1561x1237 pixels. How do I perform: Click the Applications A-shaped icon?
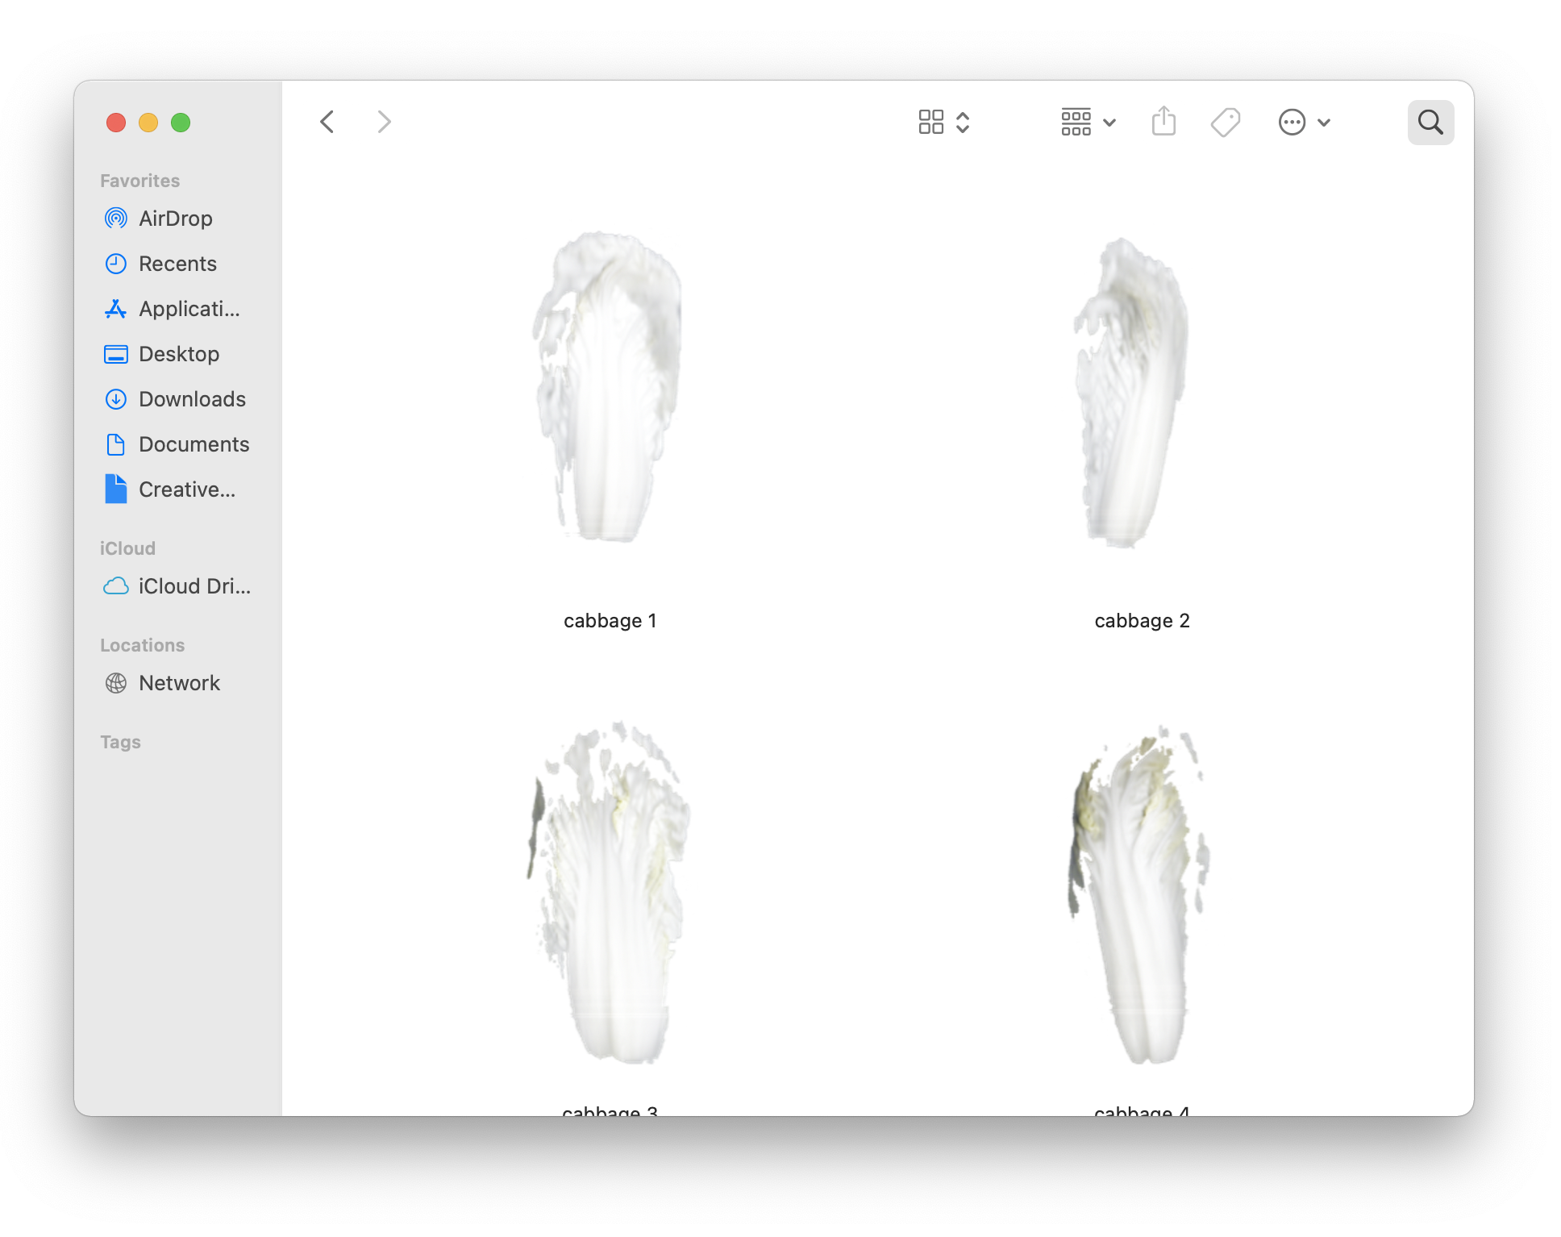coord(116,309)
